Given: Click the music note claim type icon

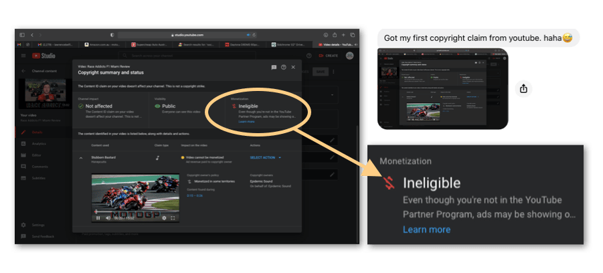Looking at the screenshot, I should click(x=157, y=158).
